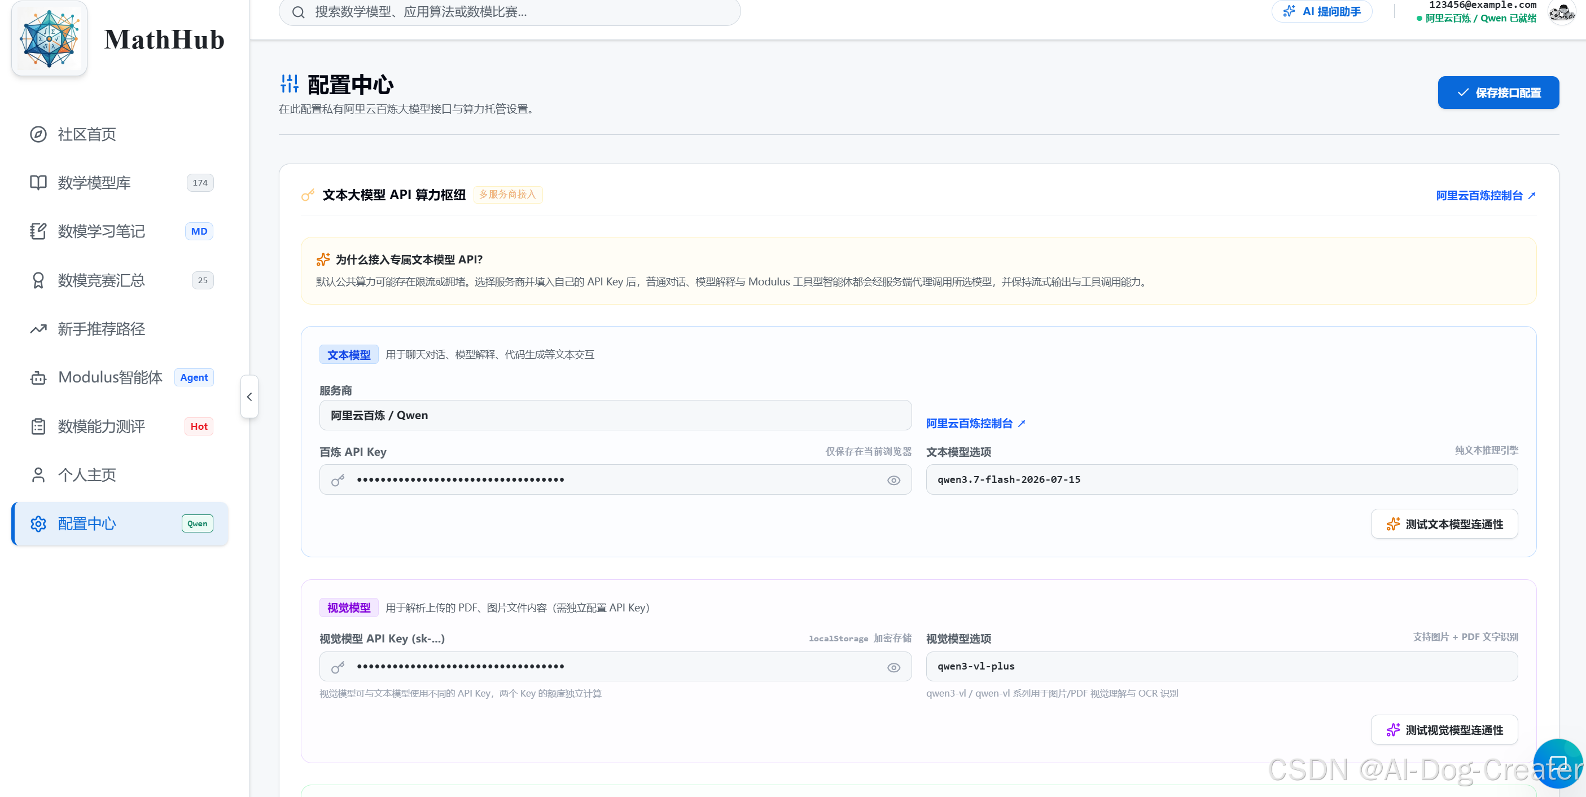Screen dimensions: 1586x797
Task: Click into the 百炼 API Key field
Action: point(616,480)
